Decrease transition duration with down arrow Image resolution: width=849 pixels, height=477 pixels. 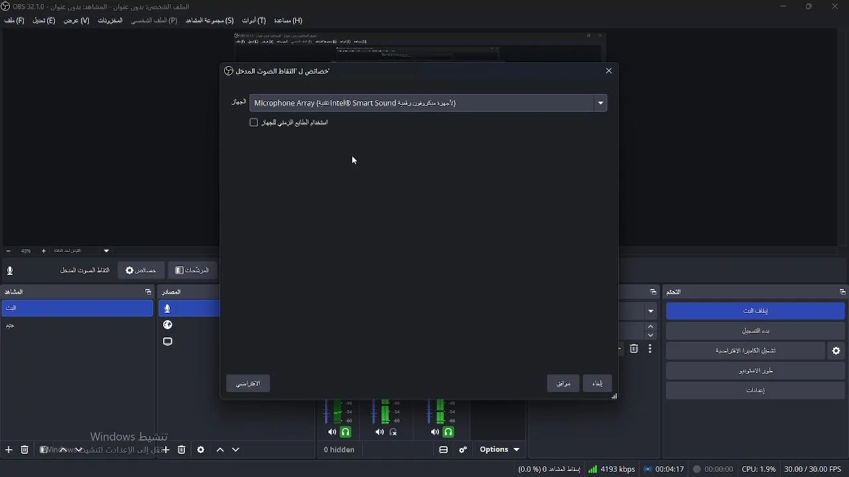pos(651,335)
